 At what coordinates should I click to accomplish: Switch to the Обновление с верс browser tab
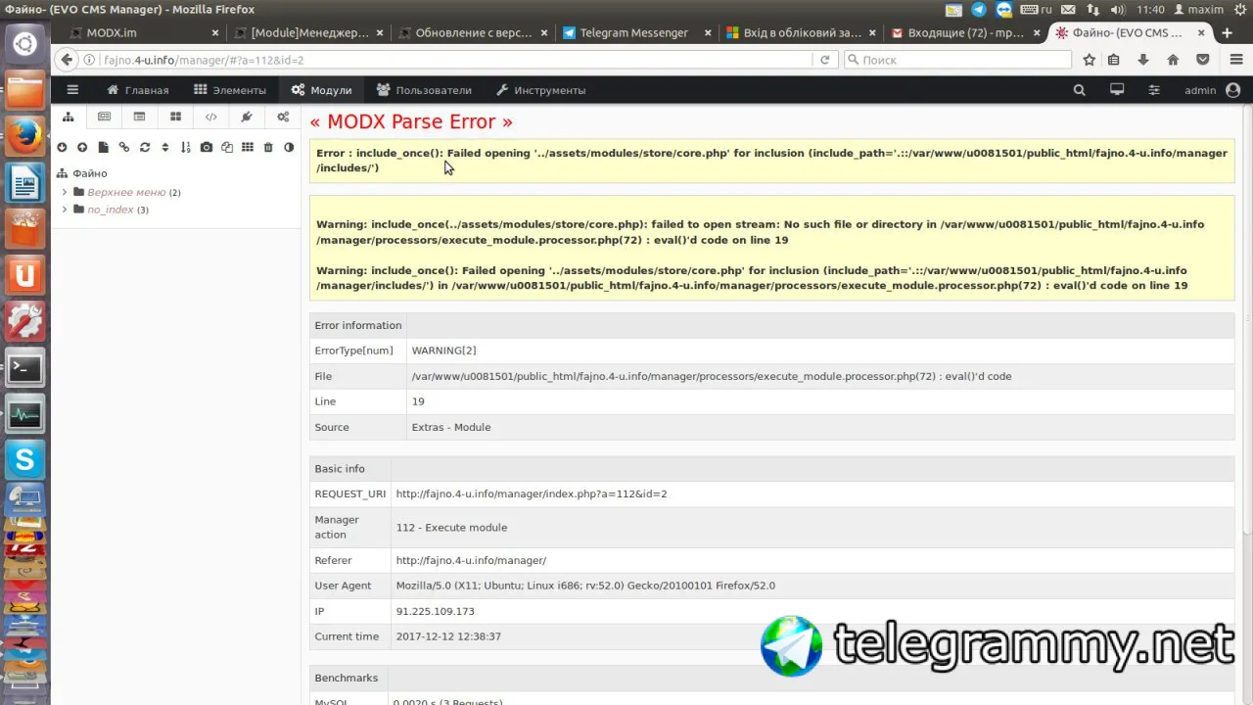coord(473,32)
